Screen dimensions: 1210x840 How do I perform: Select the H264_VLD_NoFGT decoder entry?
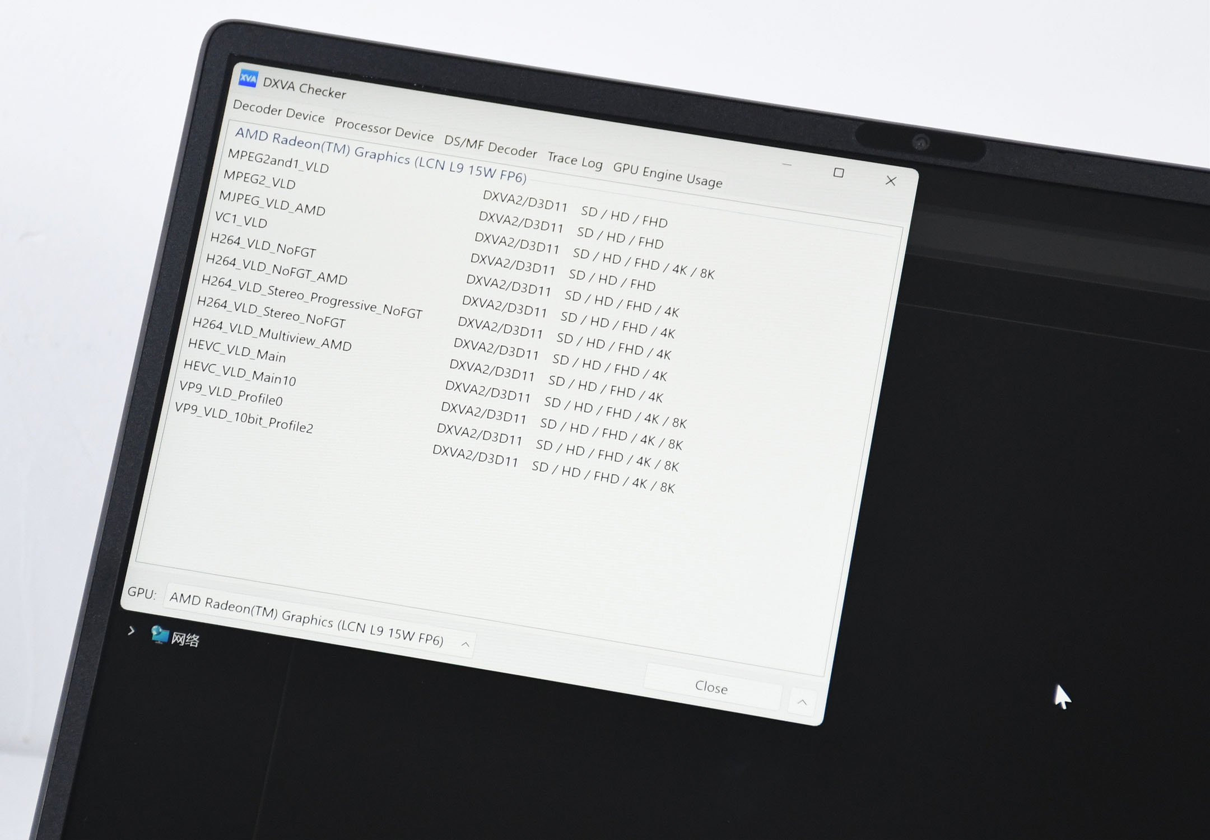point(263,245)
